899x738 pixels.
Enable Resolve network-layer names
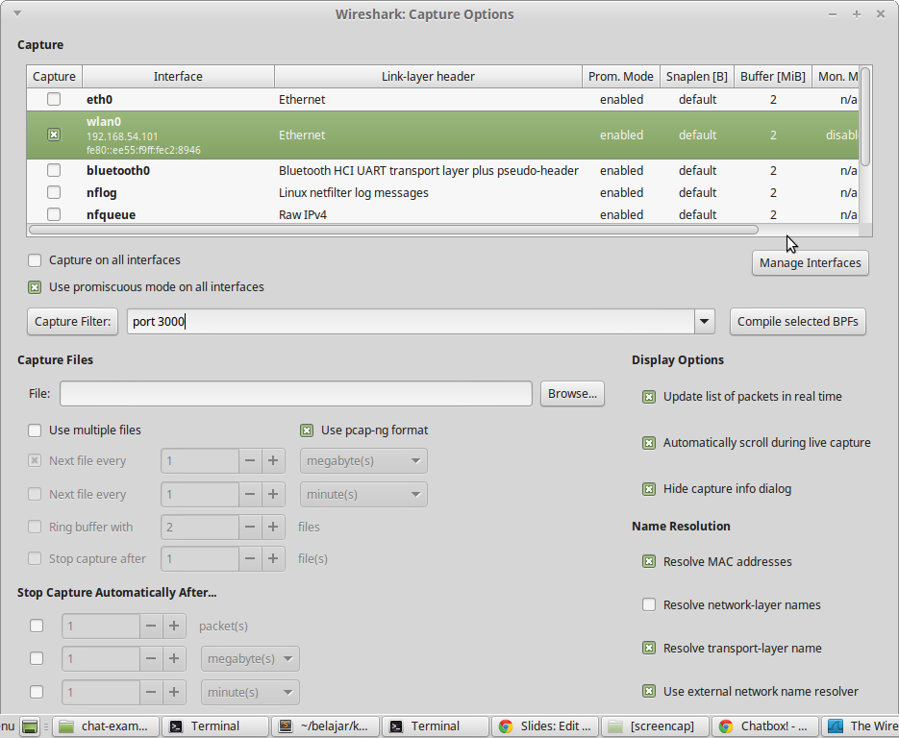pos(649,605)
